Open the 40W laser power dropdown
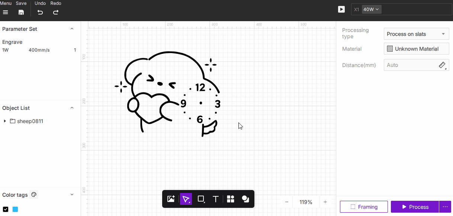 tap(371, 9)
